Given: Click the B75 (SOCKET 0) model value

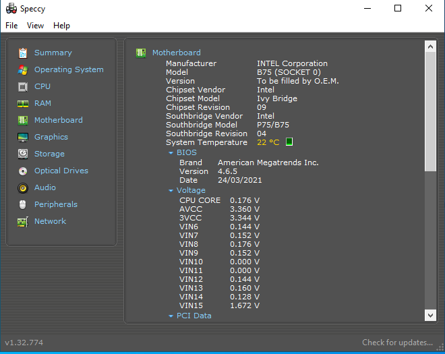Looking at the screenshot, I should 289,72.
